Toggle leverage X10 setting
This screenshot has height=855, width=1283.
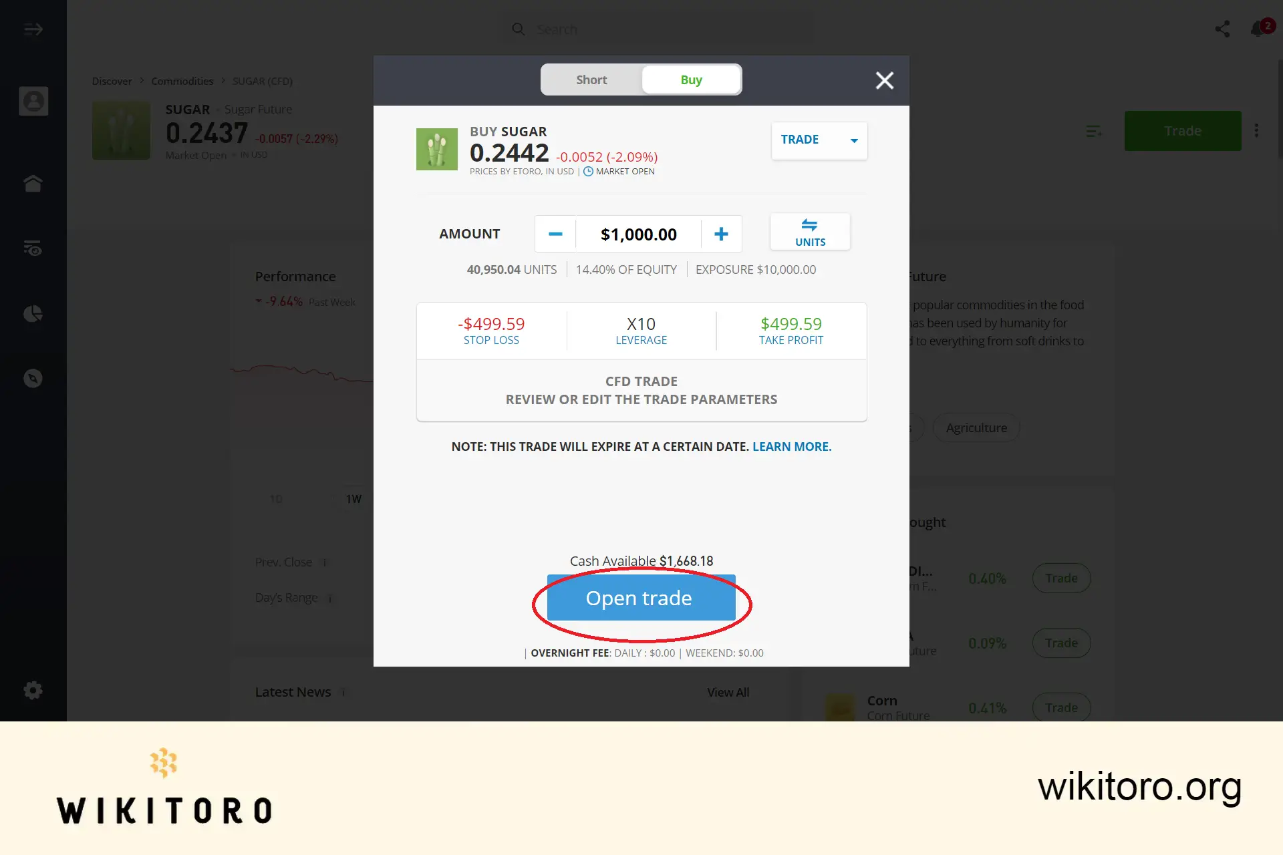[x=641, y=329]
